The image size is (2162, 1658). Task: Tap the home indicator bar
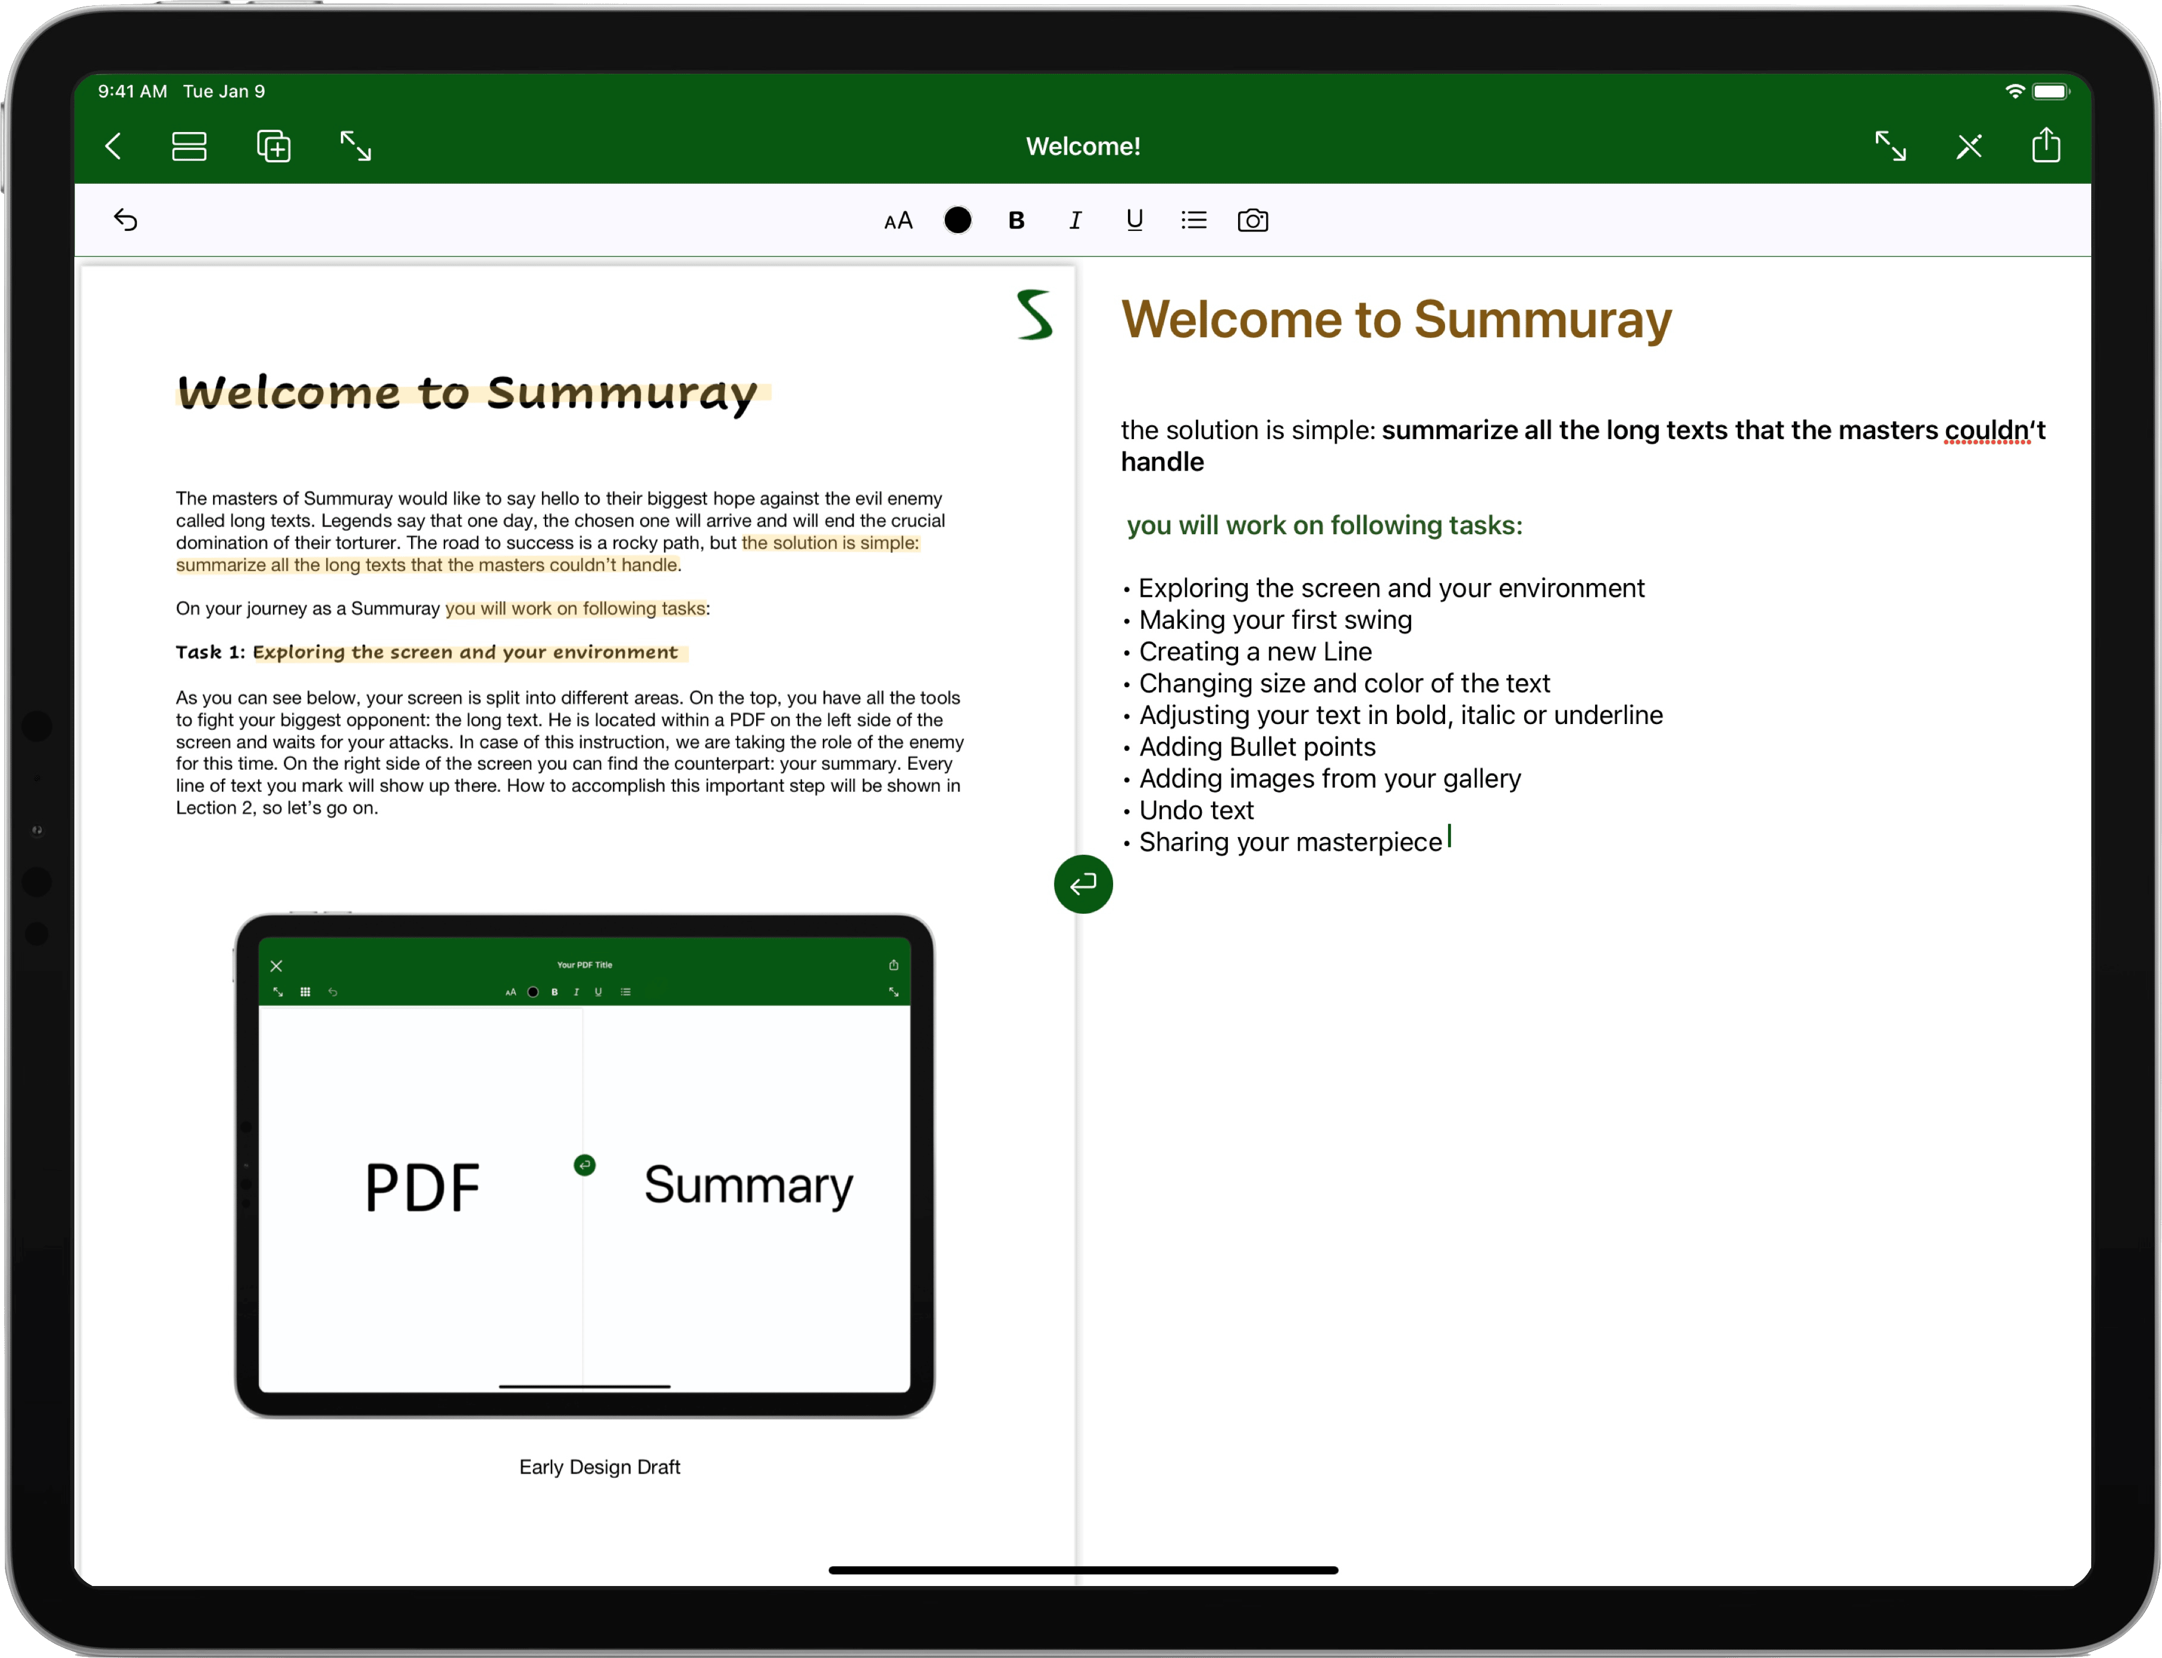pos(1082,1569)
